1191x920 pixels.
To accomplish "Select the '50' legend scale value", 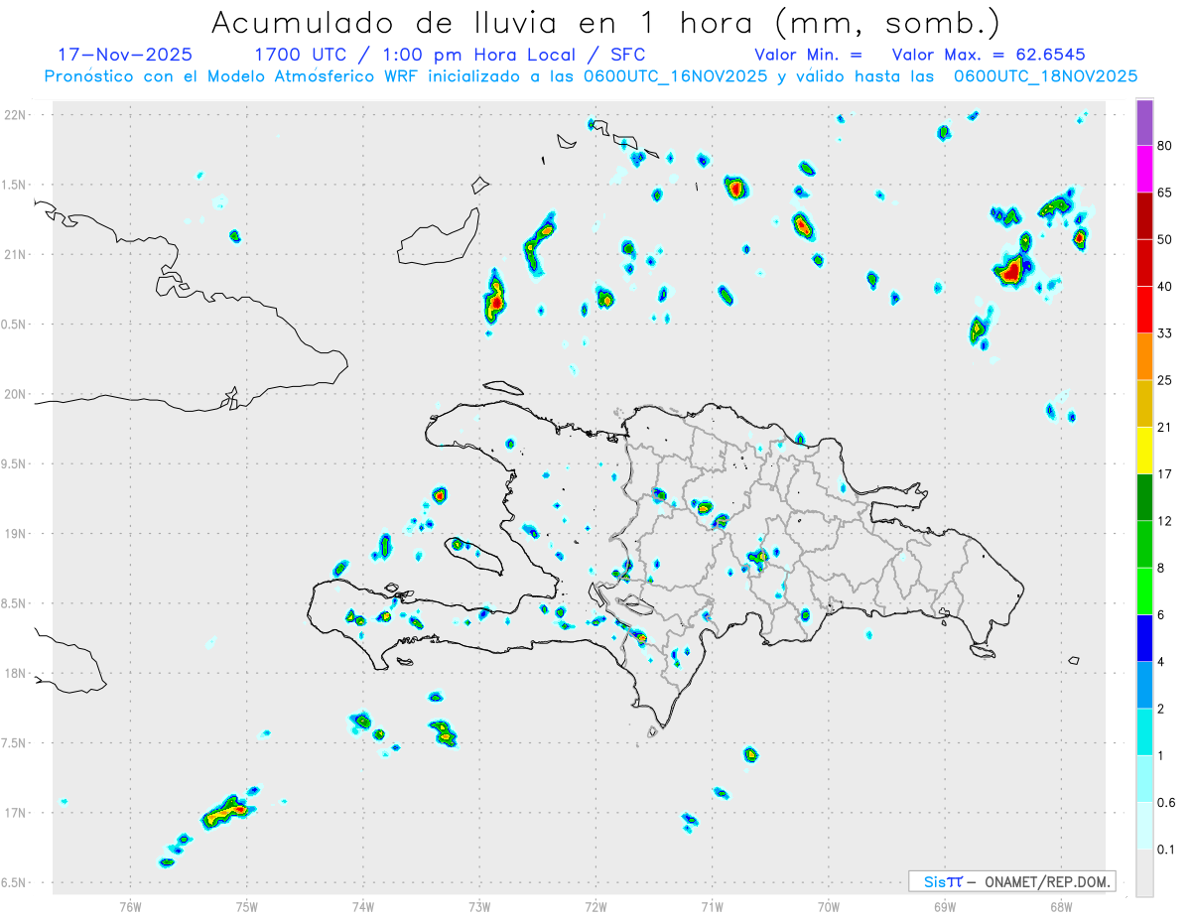I will point(1166,239).
